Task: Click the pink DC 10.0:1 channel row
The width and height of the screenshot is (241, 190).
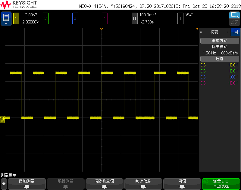Action: coord(220,83)
